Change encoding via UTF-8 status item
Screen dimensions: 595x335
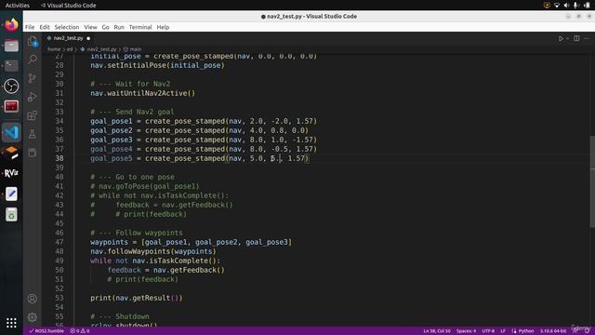tap(488, 331)
